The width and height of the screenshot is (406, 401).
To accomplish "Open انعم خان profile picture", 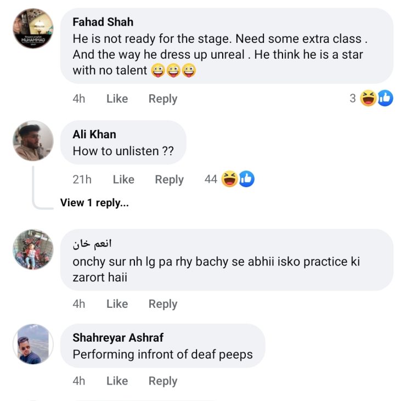I will pyautogui.click(x=33, y=250).
